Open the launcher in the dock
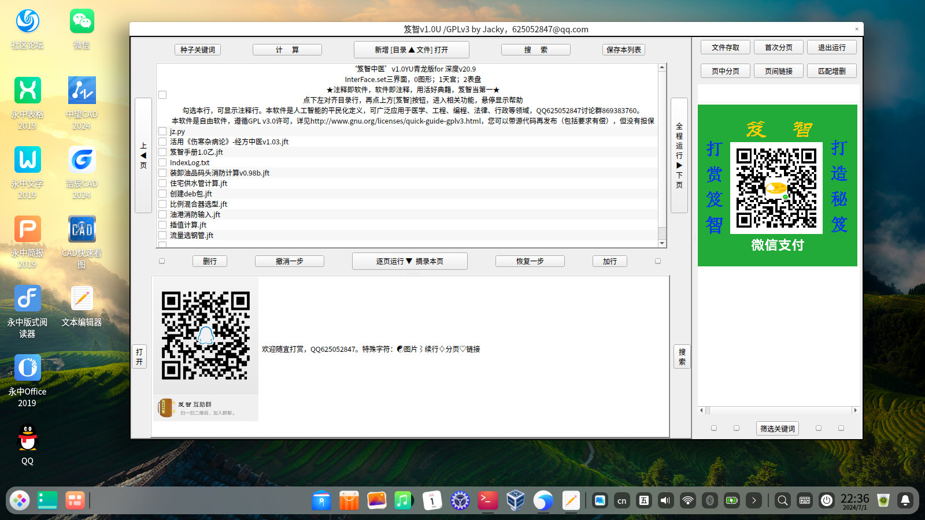 (20, 500)
